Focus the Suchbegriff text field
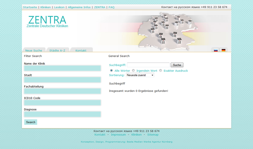The height and width of the screenshot is (149, 253). pyautogui.click(x=148, y=65)
